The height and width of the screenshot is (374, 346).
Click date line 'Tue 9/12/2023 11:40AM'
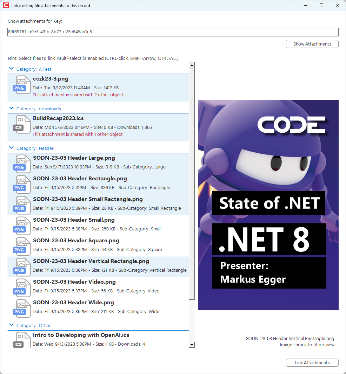(75, 88)
